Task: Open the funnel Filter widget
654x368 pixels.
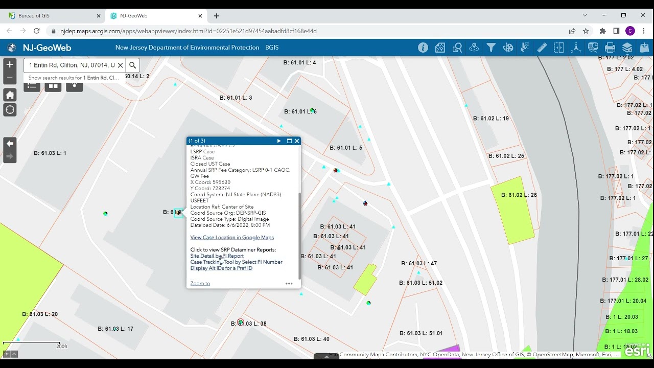Action: pyautogui.click(x=491, y=48)
